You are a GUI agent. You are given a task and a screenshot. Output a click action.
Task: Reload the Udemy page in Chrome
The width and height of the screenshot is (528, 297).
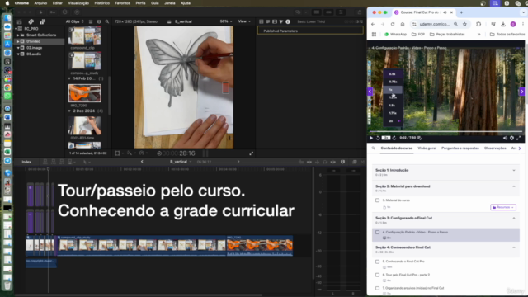393,24
